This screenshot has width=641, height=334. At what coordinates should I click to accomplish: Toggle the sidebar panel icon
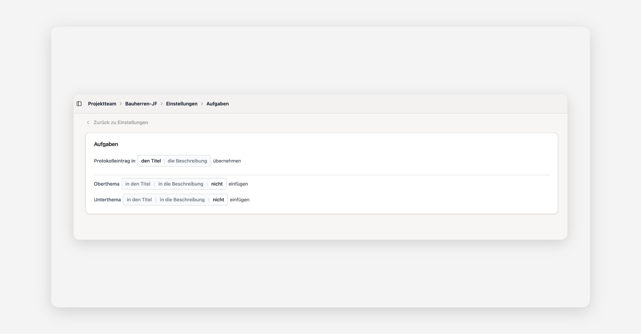click(x=79, y=104)
